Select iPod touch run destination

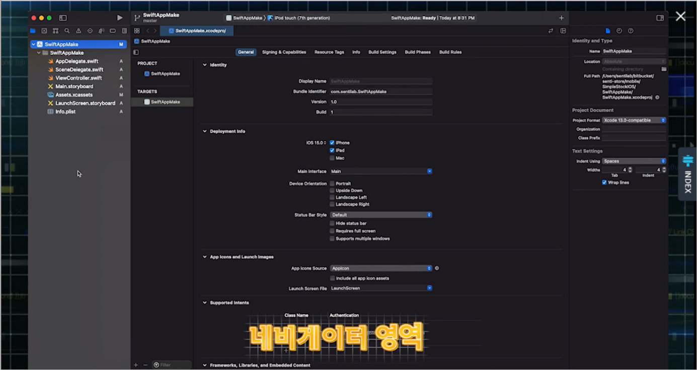tap(299, 18)
